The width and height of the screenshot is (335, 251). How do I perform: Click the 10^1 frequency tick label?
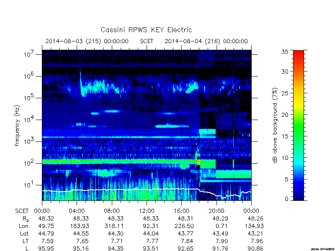(x=29, y=185)
